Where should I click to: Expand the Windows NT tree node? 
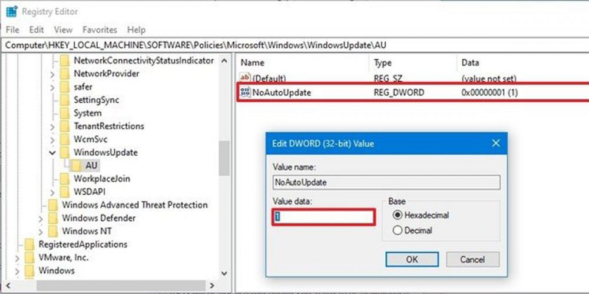point(41,231)
